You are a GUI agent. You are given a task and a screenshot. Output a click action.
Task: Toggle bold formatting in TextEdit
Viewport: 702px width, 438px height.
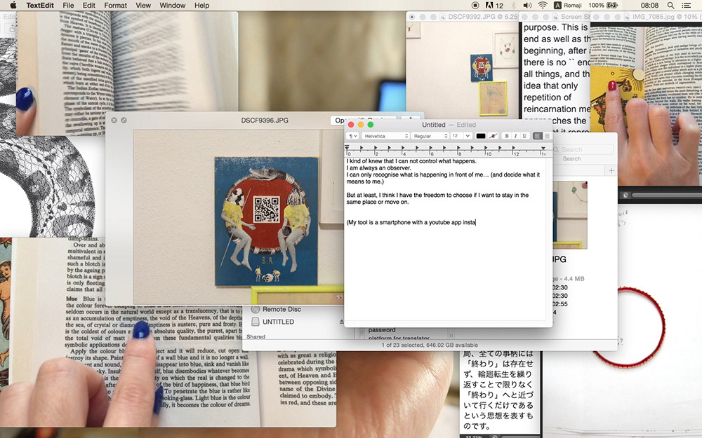pos(506,136)
